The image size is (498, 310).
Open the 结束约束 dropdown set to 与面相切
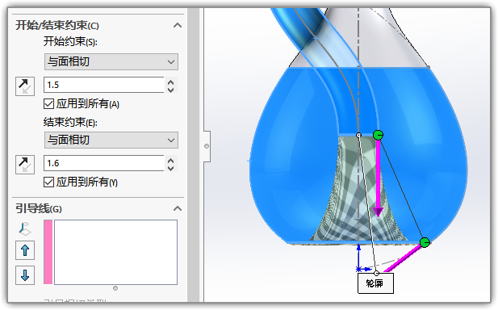[111, 140]
